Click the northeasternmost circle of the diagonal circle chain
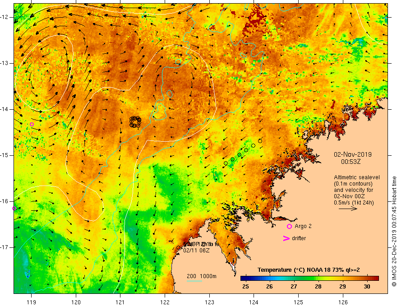Viewport: 397px width, 307px height. coord(260,141)
